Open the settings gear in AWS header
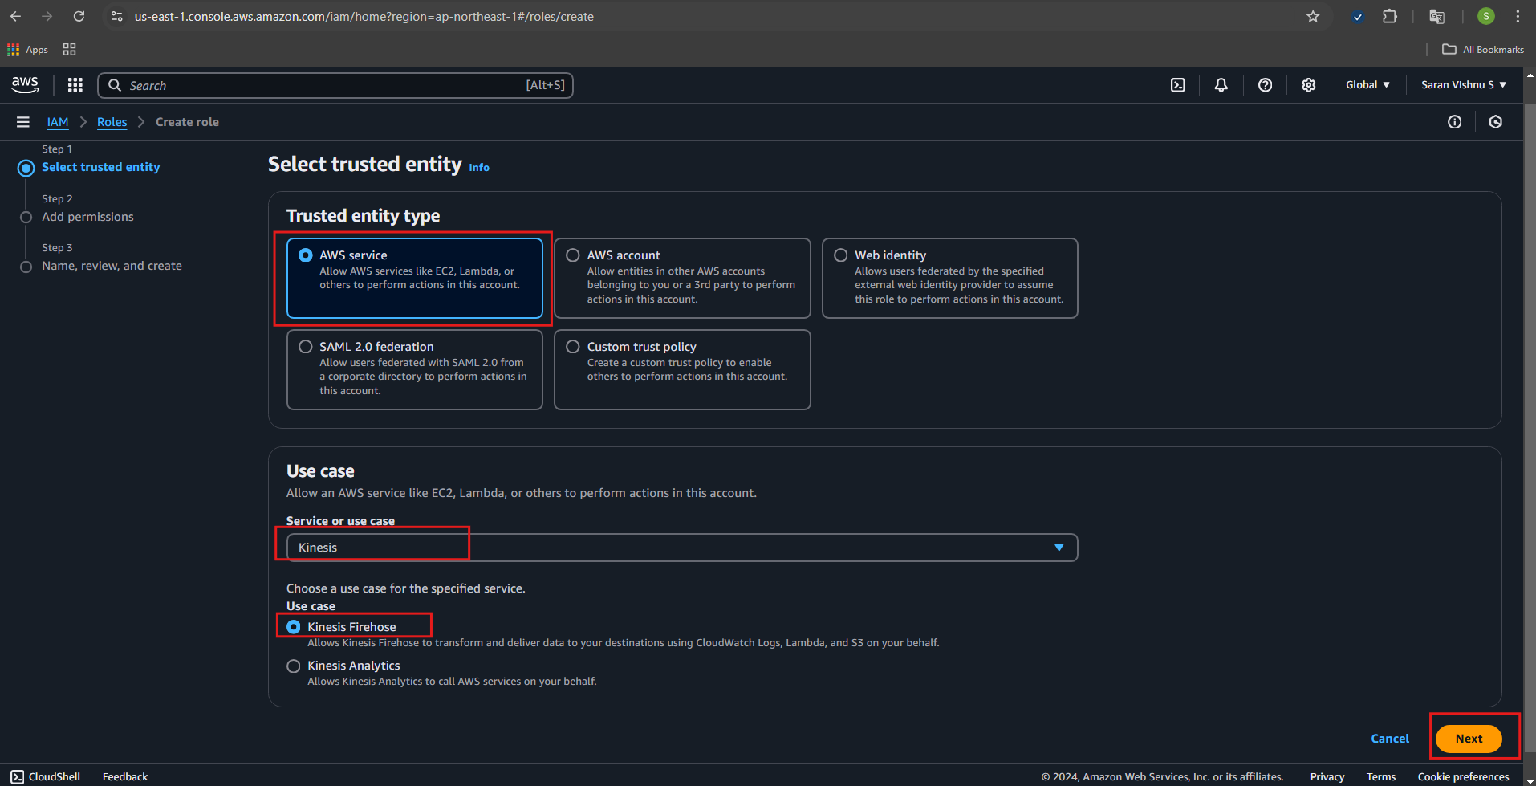 1308,85
